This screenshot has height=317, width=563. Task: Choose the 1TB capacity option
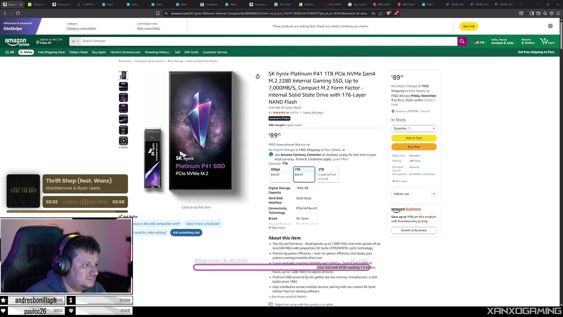[304, 174]
